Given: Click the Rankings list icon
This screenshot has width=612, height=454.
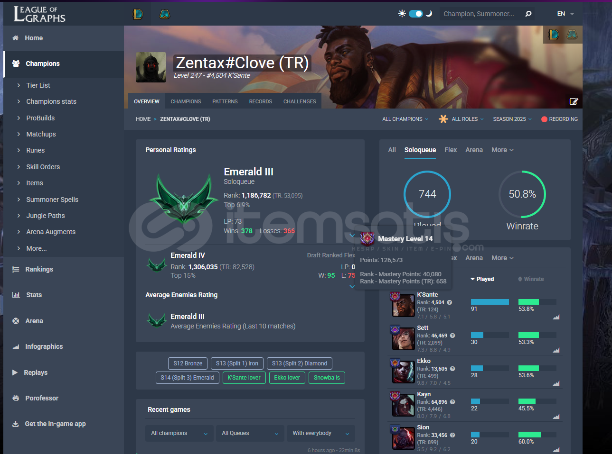Looking at the screenshot, I should click(x=16, y=269).
